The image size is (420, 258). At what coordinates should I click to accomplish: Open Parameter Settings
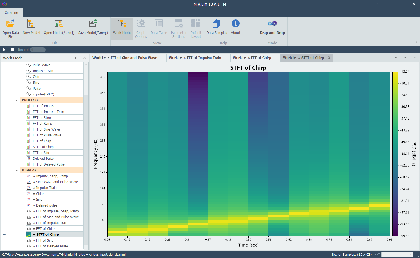[179, 28]
